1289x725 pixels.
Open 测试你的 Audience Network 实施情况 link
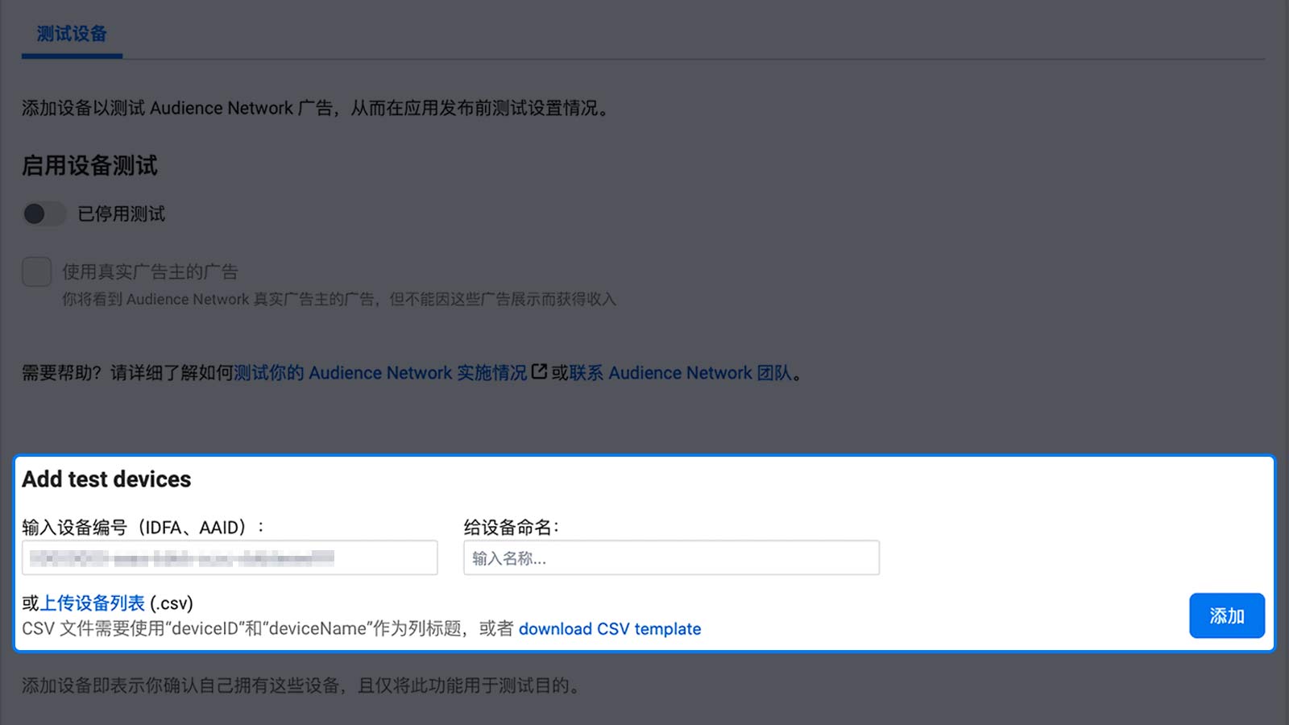[x=380, y=373]
